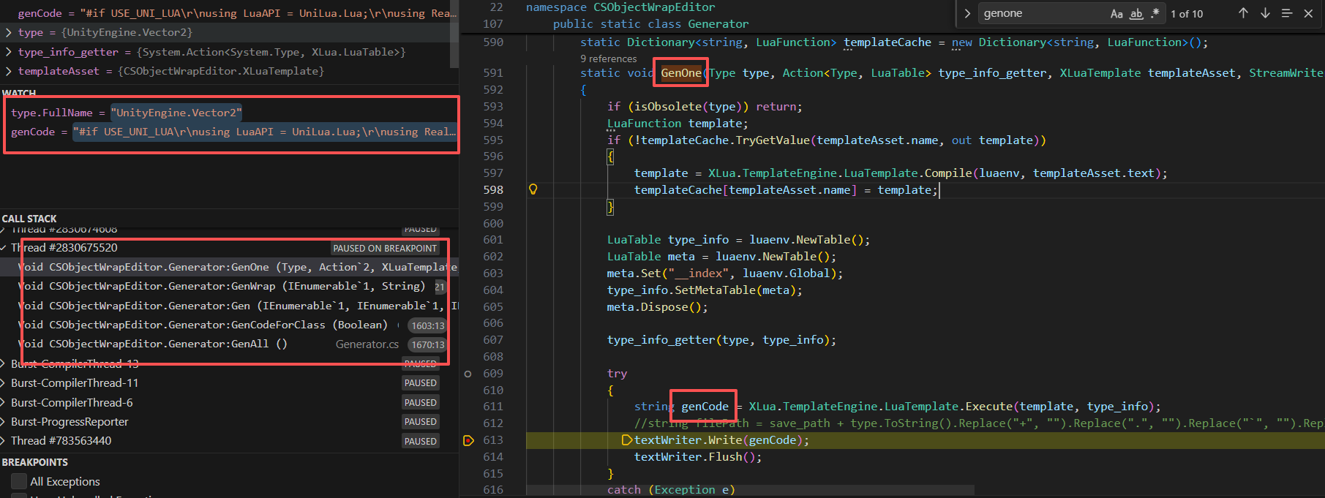Toggle Use Regular Expression in find widget

[x=1155, y=13]
